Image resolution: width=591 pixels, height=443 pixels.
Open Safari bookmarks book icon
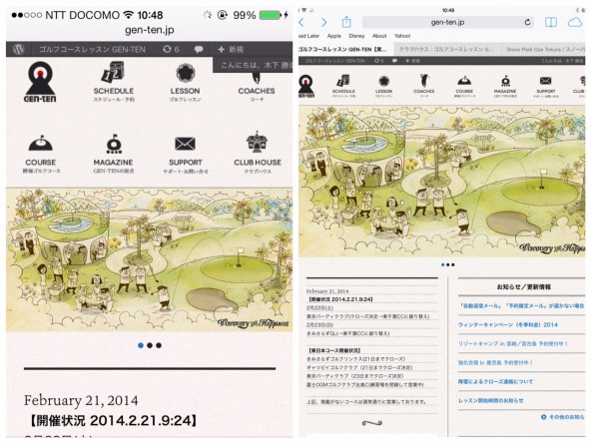pyautogui.click(x=551, y=22)
